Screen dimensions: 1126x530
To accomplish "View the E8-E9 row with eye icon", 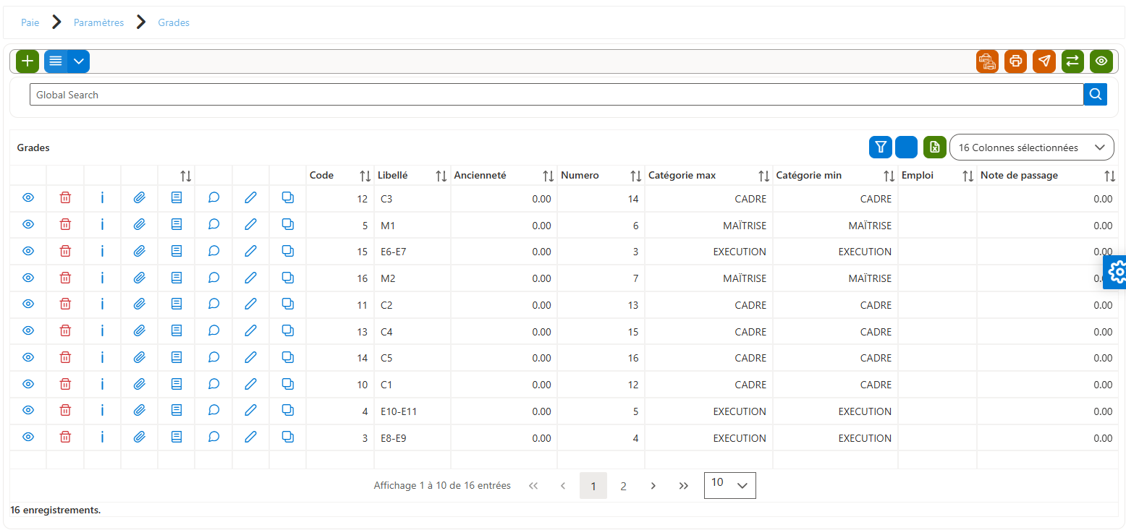I will point(28,437).
